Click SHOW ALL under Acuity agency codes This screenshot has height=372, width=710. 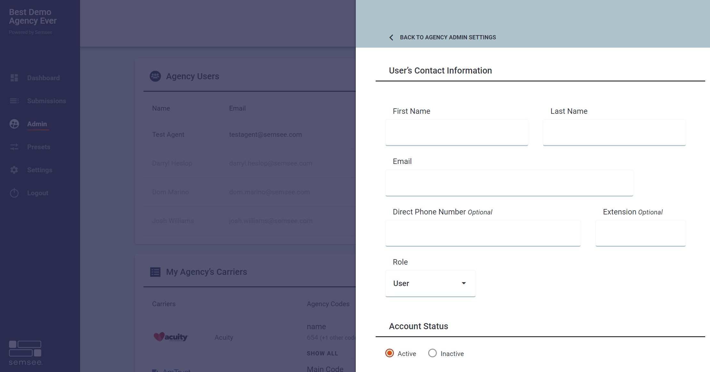(x=322, y=353)
